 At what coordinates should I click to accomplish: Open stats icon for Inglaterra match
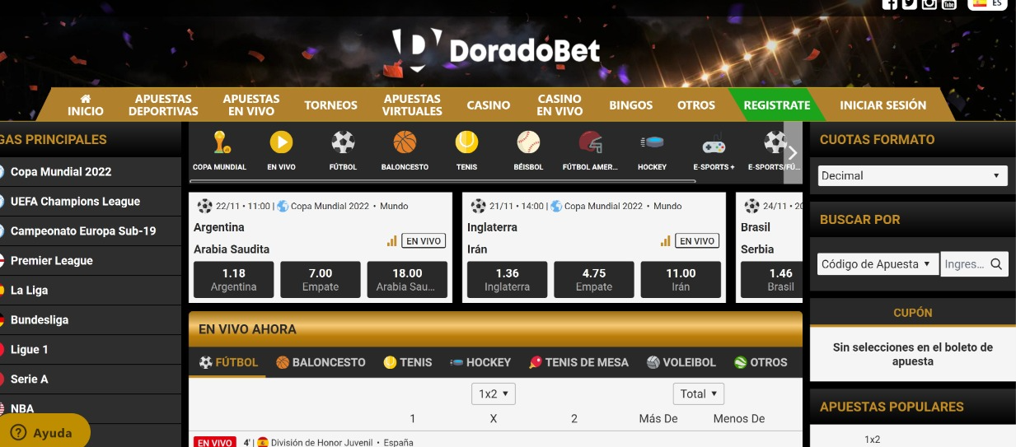click(666, 241)
